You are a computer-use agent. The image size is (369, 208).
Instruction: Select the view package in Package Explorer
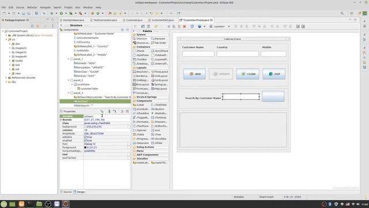click(18, 73)
